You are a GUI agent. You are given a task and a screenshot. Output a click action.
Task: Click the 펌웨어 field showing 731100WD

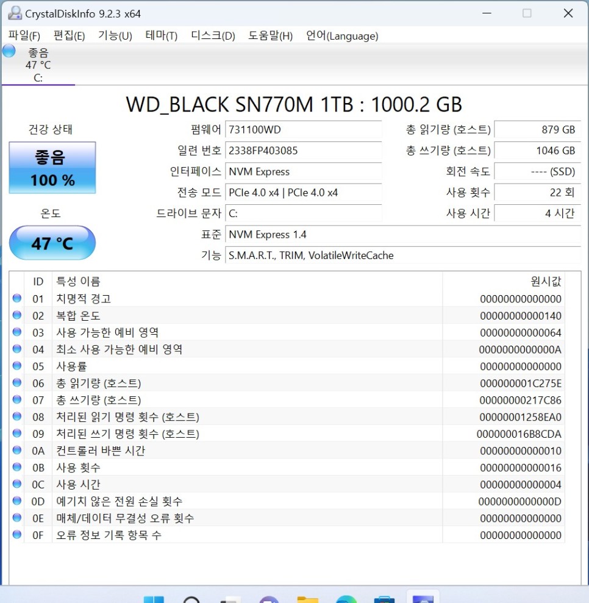(x=303, y=130)
